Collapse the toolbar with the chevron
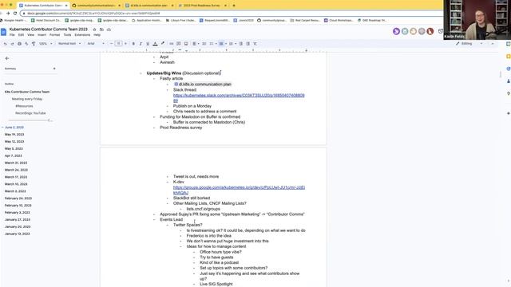 coord(493,44)
